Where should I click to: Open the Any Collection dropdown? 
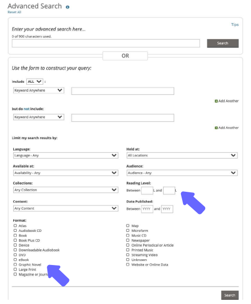tap(66, 190)
